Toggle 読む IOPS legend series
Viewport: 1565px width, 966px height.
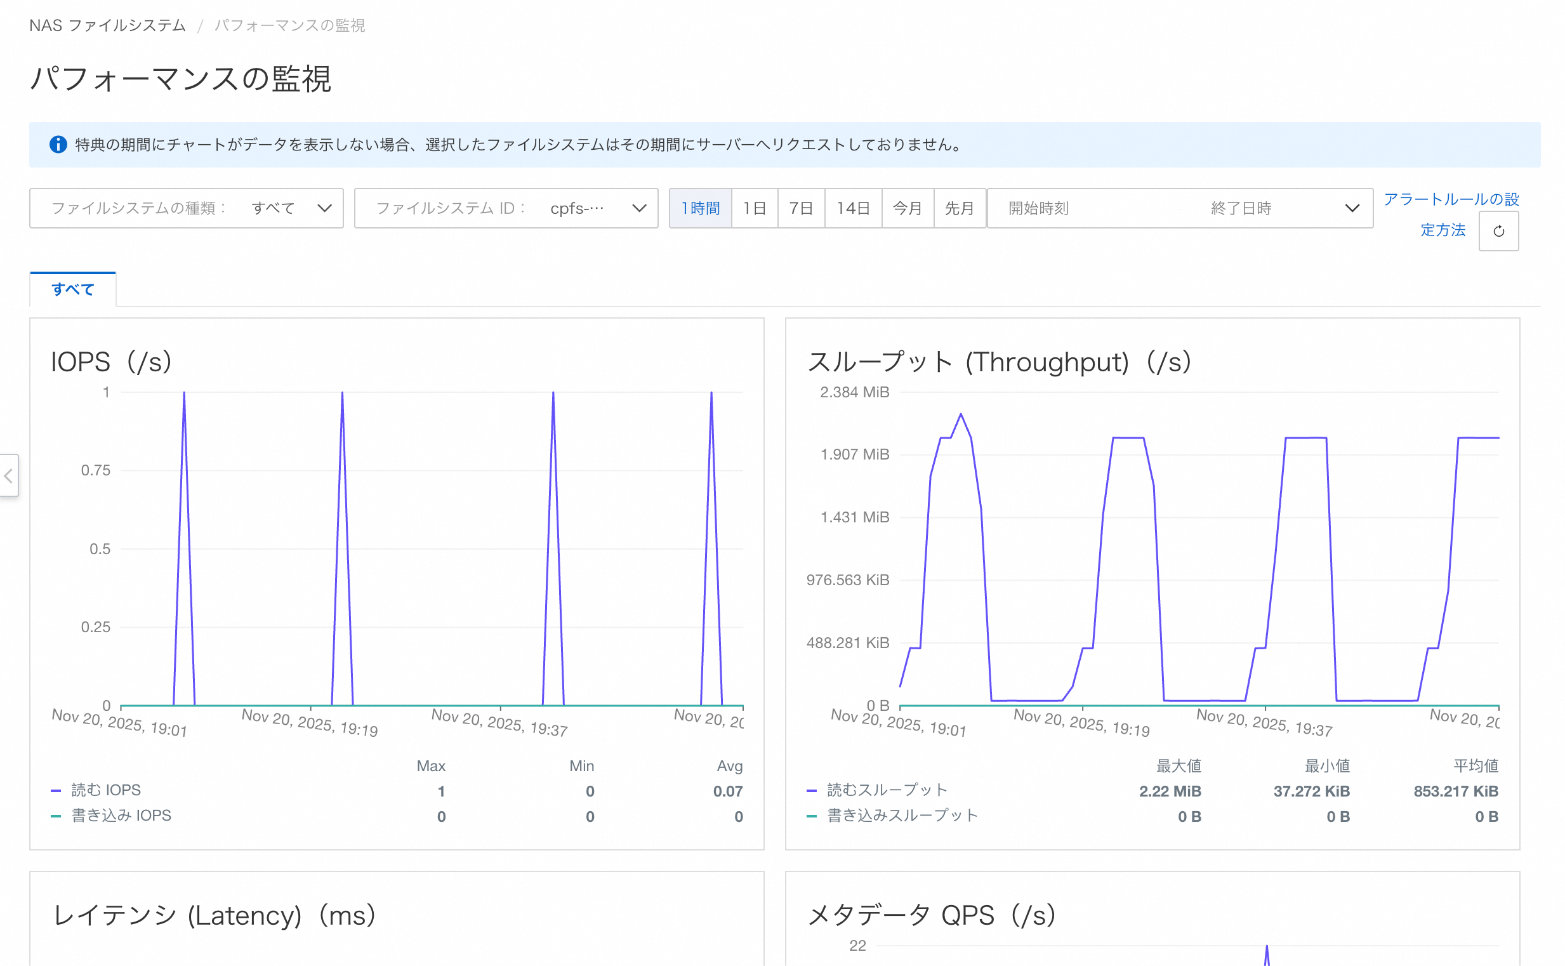(x=96, y=790)
